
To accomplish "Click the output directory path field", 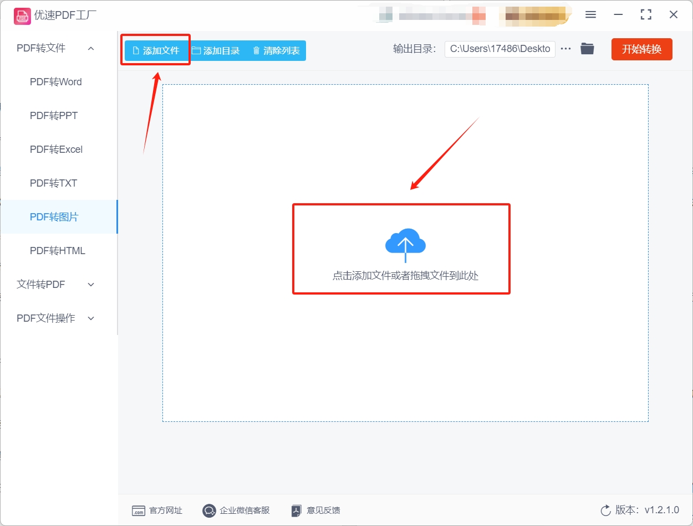I will [499, 49].
